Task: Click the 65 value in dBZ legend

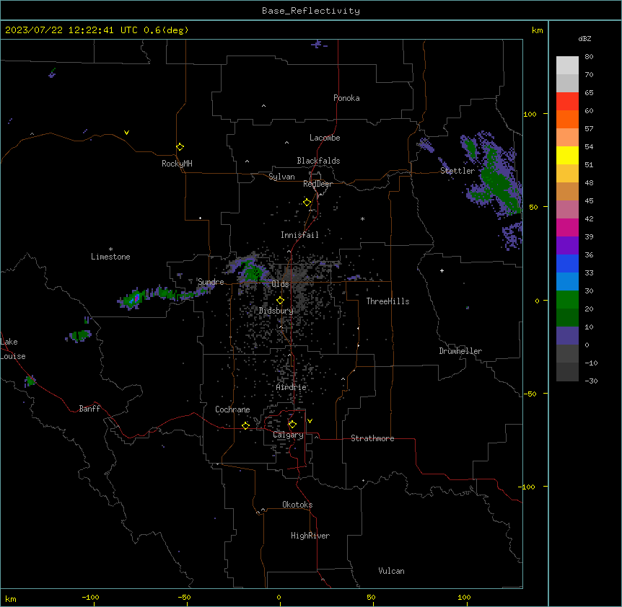Action: 589,93
